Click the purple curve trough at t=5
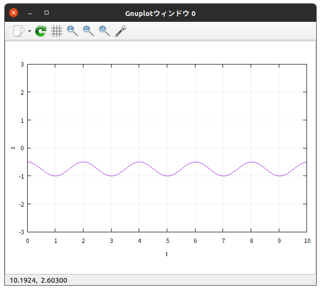The height and width of the screenshot is (290, 321). 167,176
